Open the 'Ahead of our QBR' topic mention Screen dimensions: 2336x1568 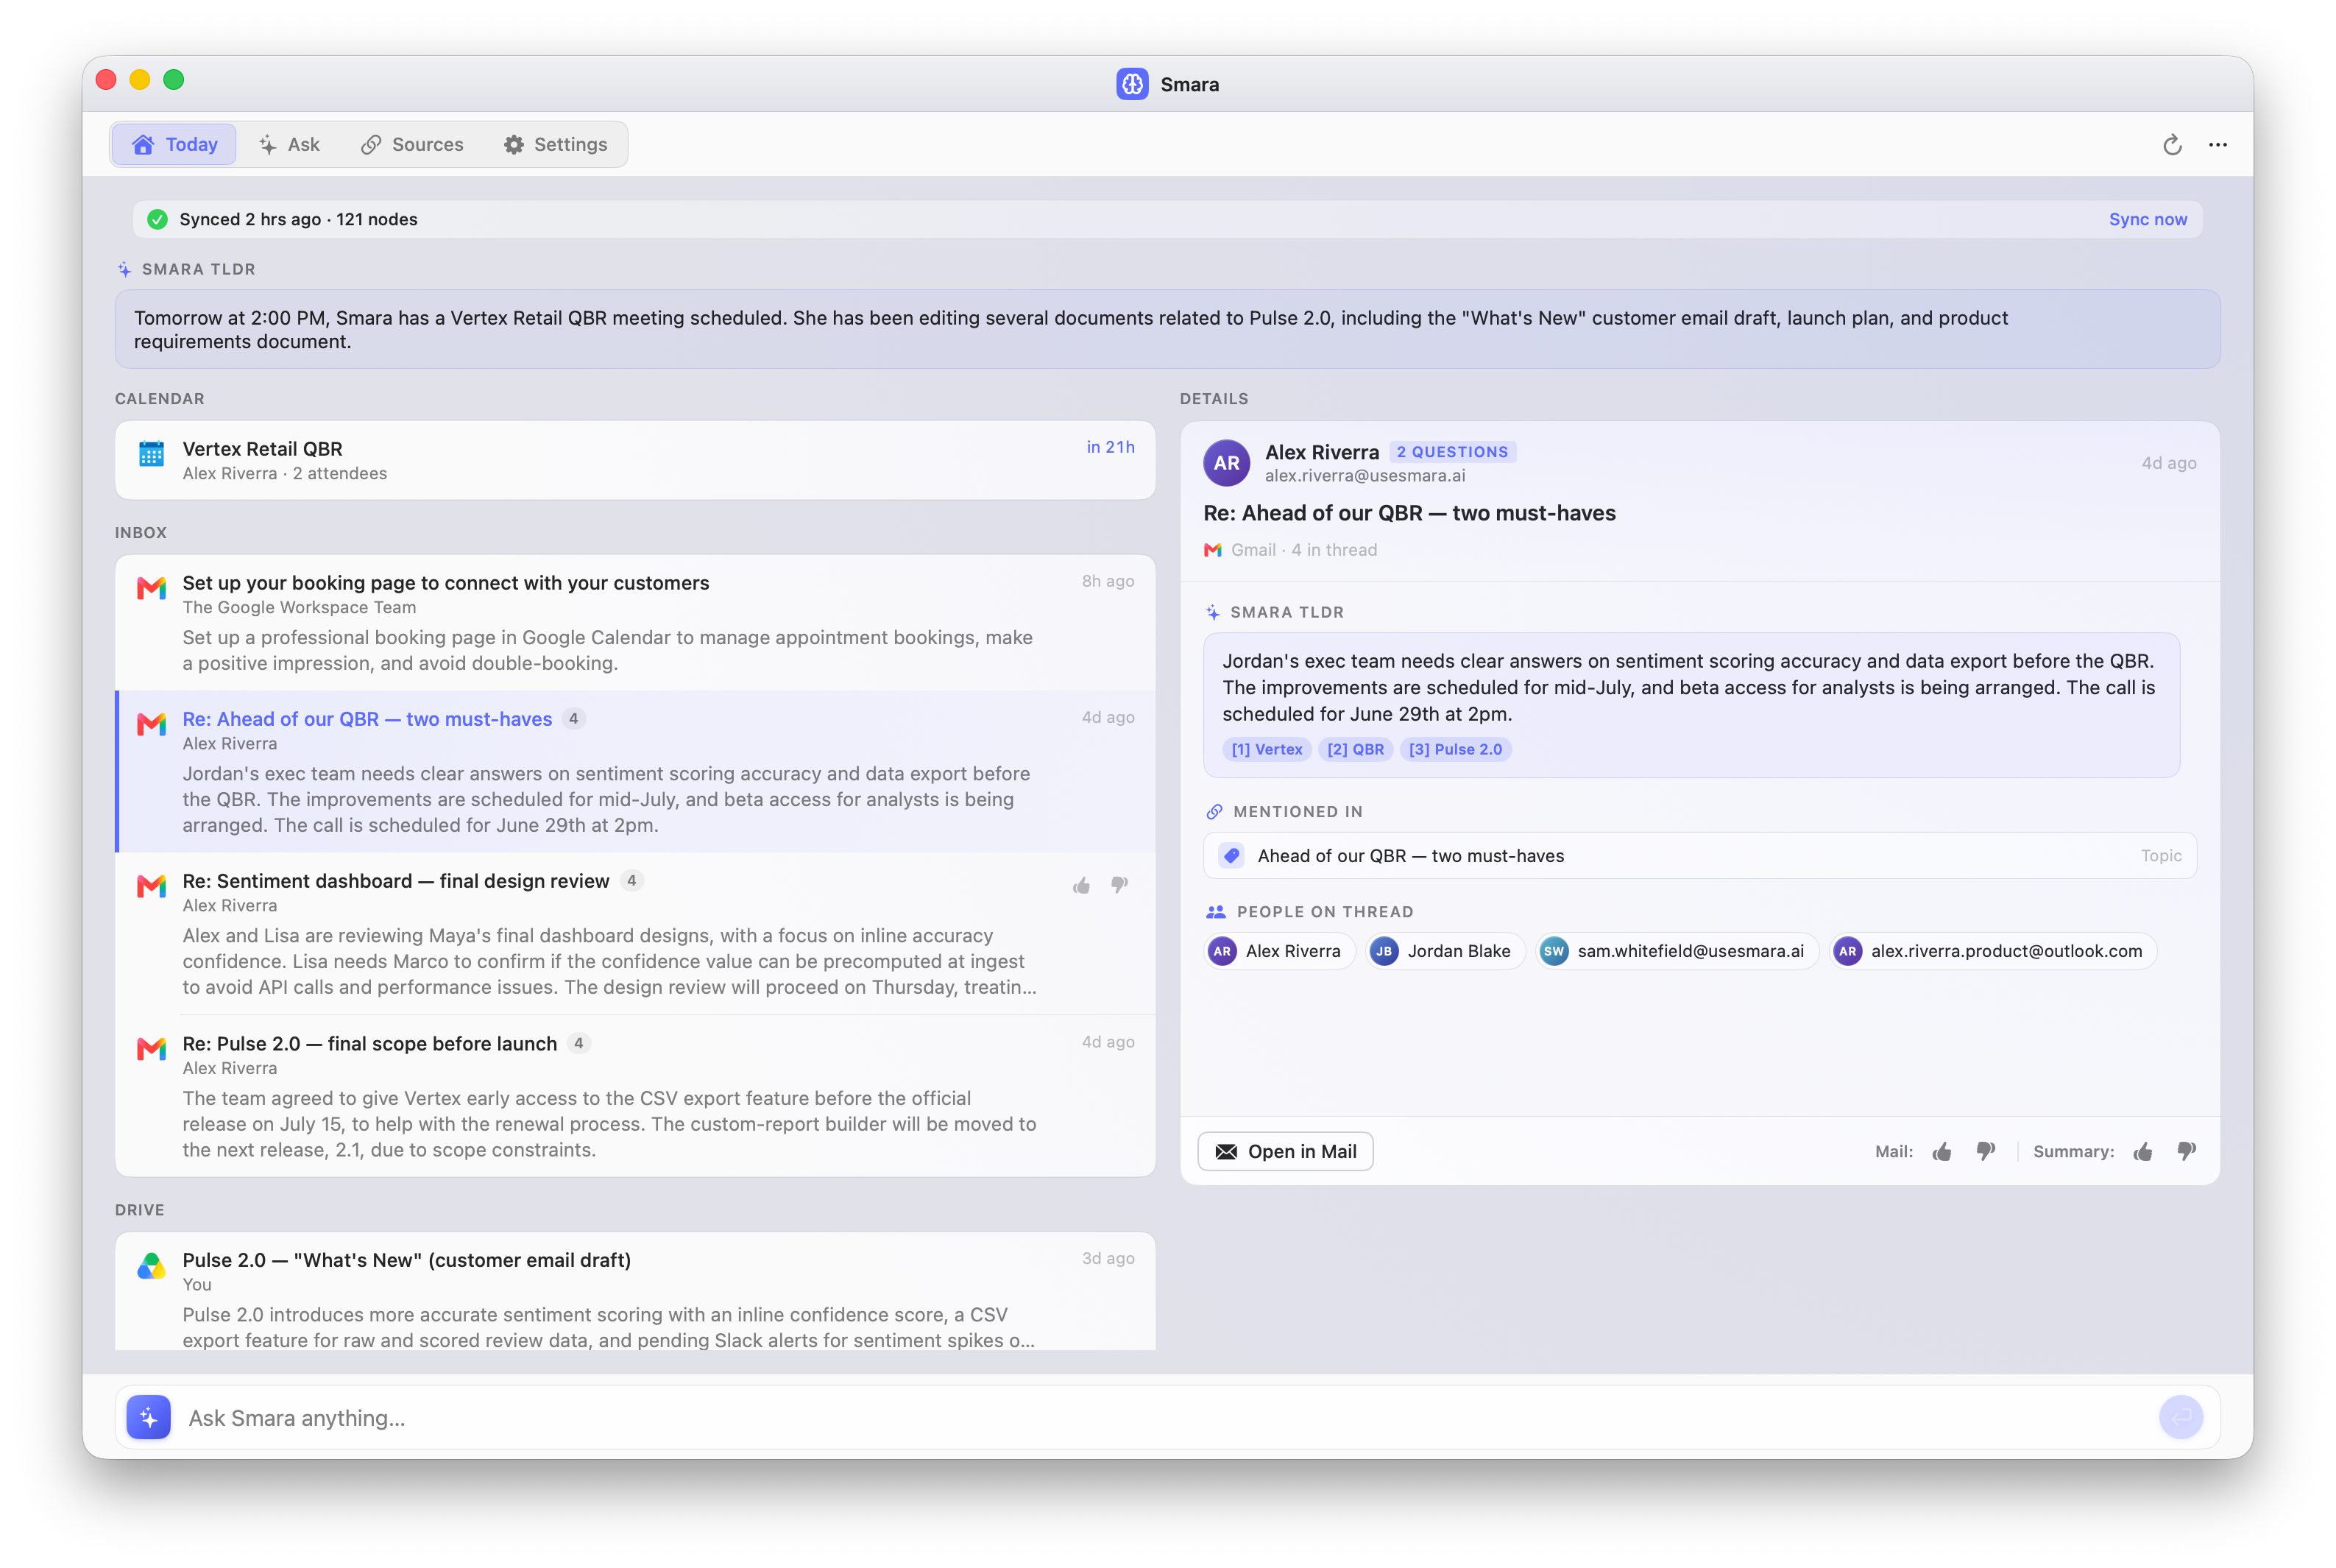[x=1699, y=856]
